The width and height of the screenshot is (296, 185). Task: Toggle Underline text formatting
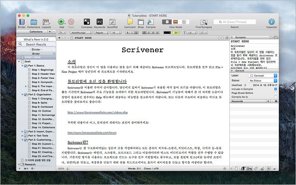click(x=136, y=32)
